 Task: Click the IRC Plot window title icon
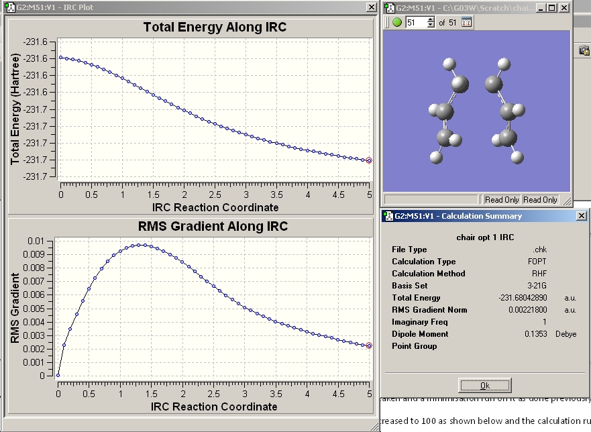click(10, 7)
